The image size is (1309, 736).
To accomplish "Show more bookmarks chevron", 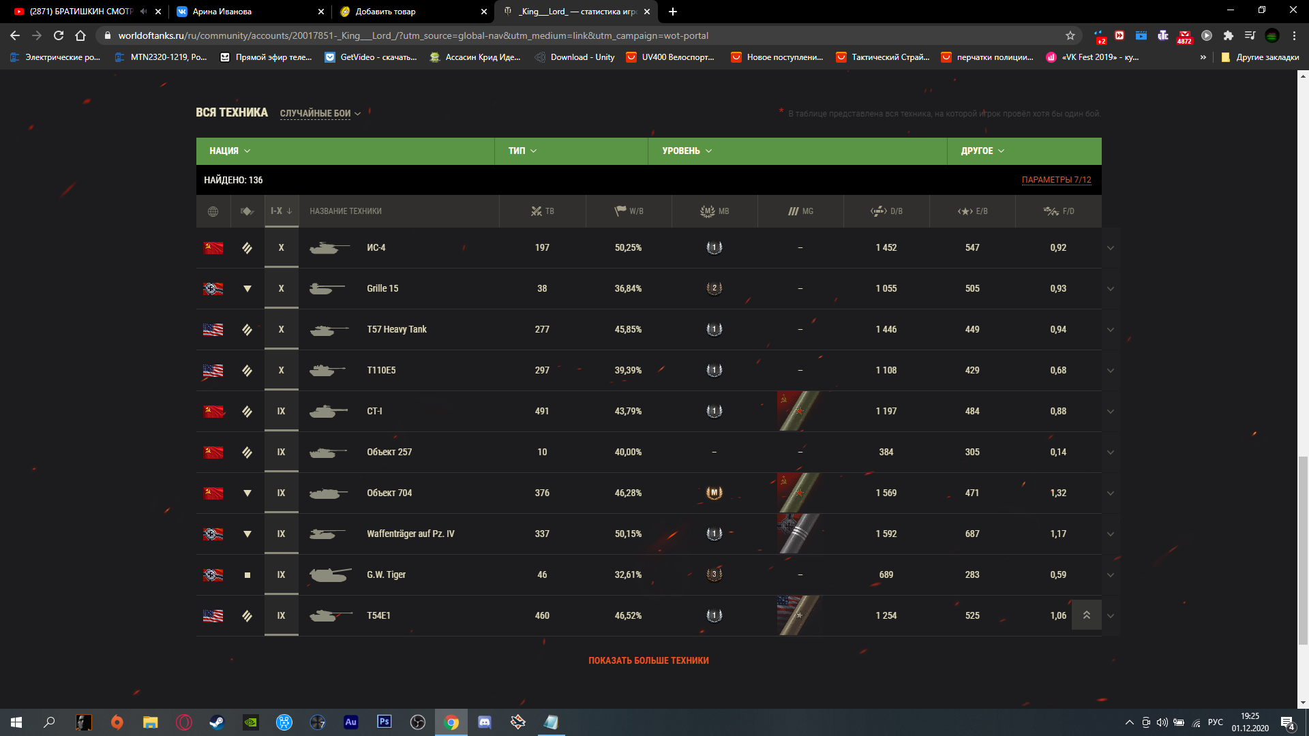I will tap(1203, 57).
